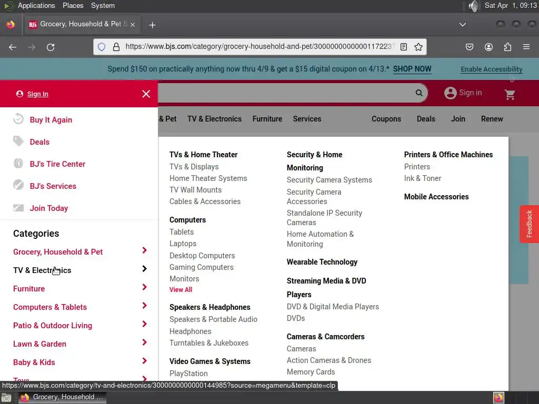539x404 pixels.
Task: Open Coupons in top navigation
Action: [x=386, y=119]
